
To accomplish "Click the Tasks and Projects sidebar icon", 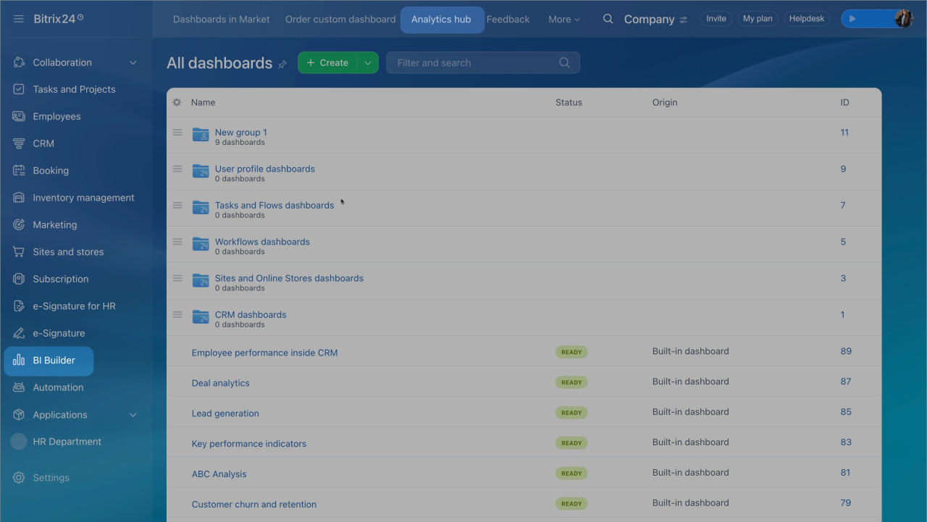I will click(x=19, y=89).
